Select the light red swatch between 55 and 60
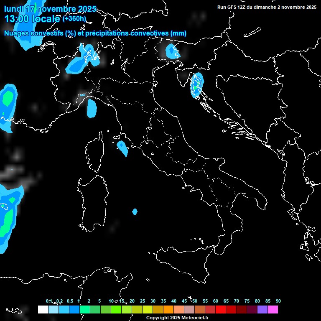This screenshot has height=321, width=321. (x=210, y=309)
